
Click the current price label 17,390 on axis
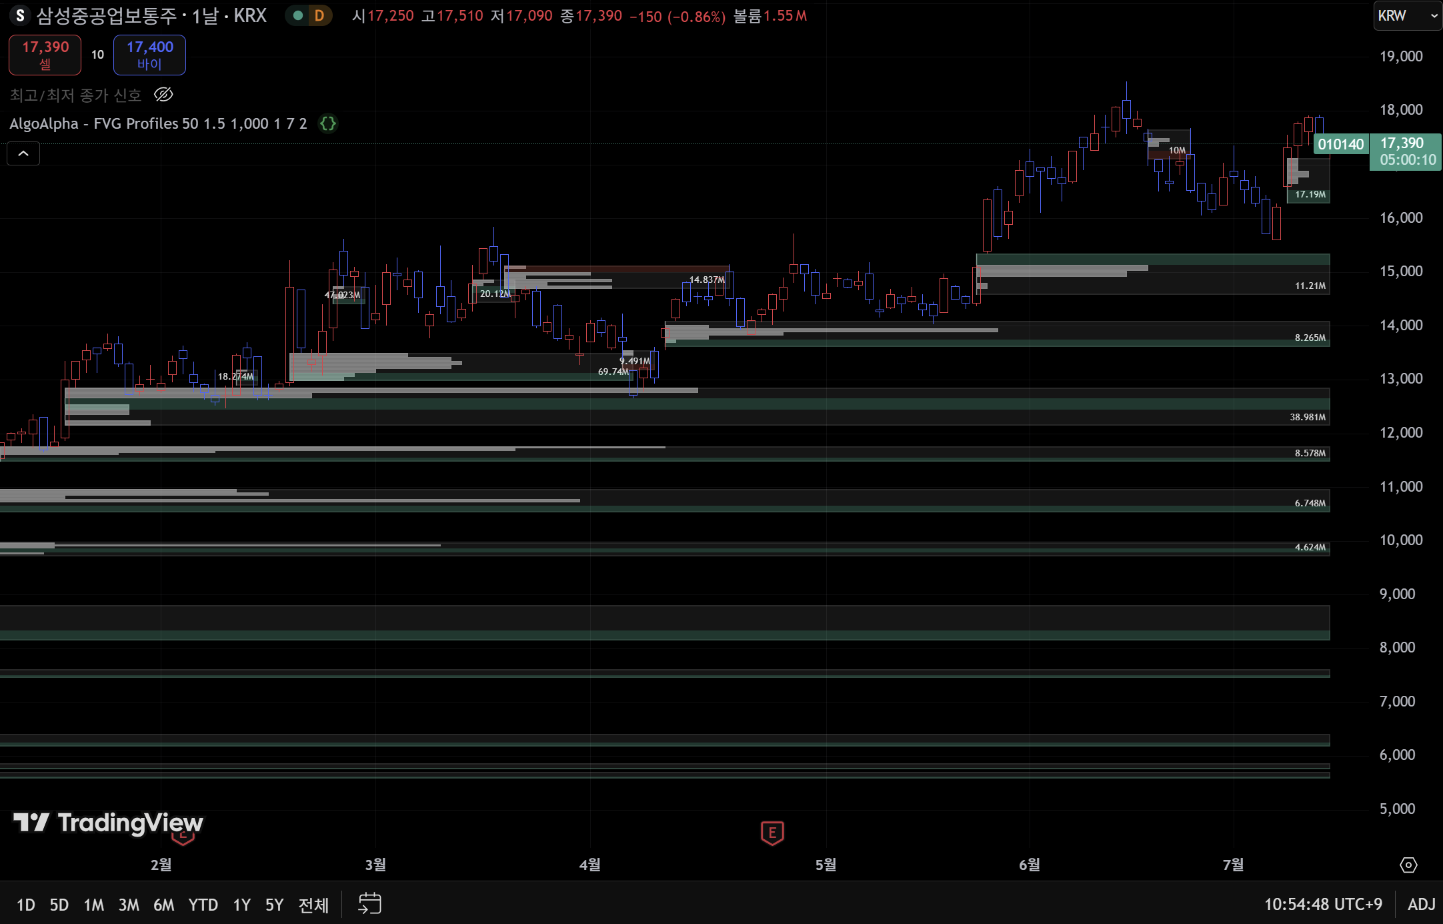click(1406, 151)
